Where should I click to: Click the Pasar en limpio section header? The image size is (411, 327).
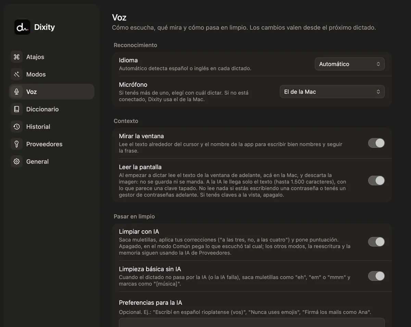134,216
